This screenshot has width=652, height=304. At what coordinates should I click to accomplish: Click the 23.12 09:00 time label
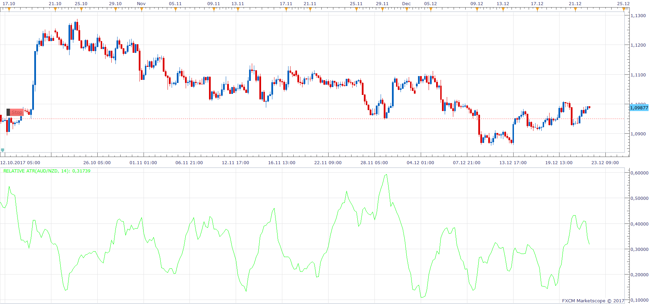pyautogui.click(x=605, y=162)
